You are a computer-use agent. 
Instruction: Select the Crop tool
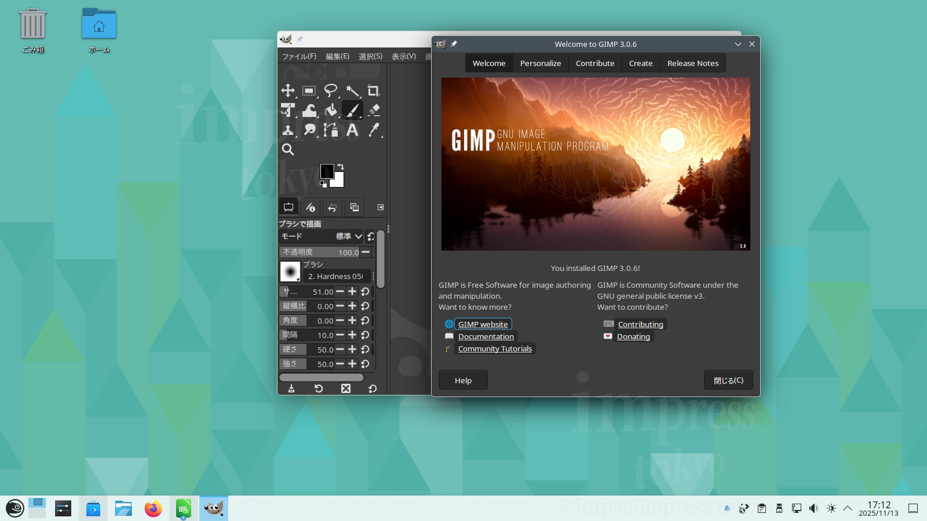374,90
